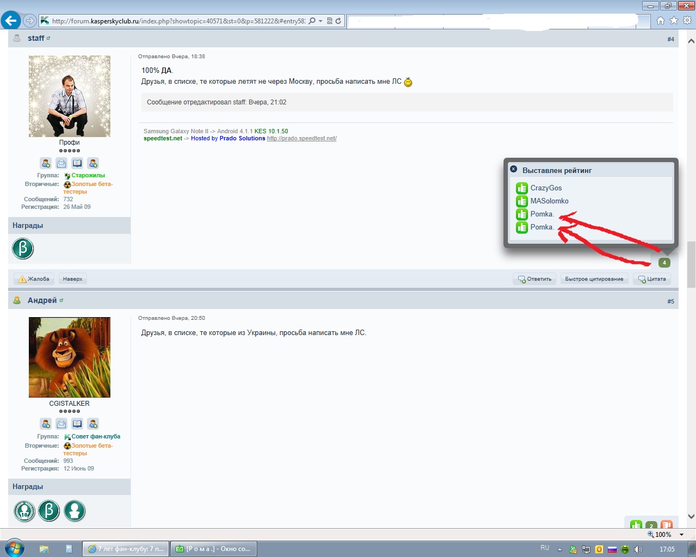The height and width of the screenshot is (557, 696).
Task: Click Быстрое цитирование on staff's post
Action: click(x=594, y=279)
